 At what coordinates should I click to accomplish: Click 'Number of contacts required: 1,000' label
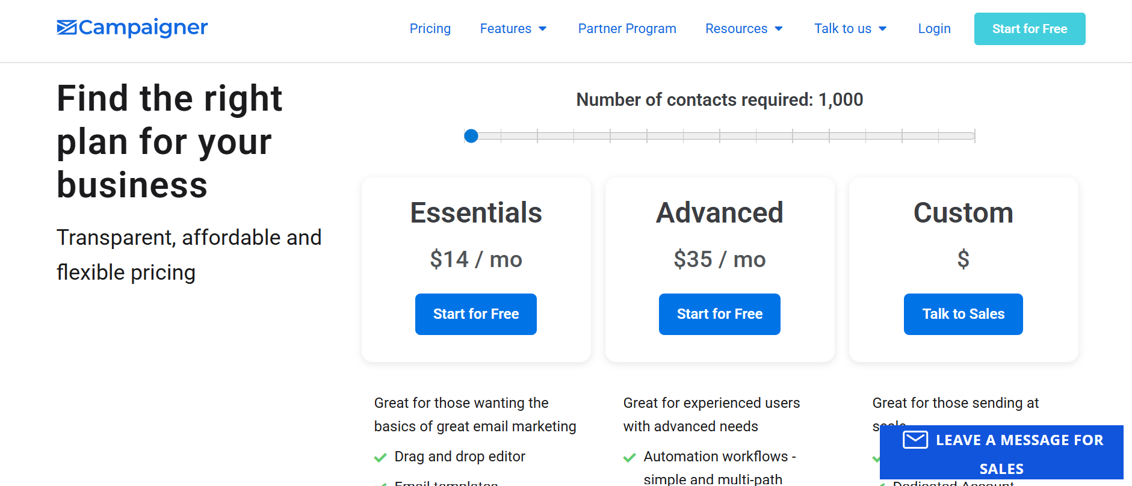[x=720, y=100]
